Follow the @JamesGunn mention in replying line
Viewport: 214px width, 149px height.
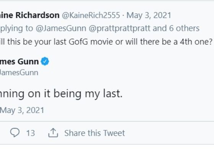[x=61, y=28]
